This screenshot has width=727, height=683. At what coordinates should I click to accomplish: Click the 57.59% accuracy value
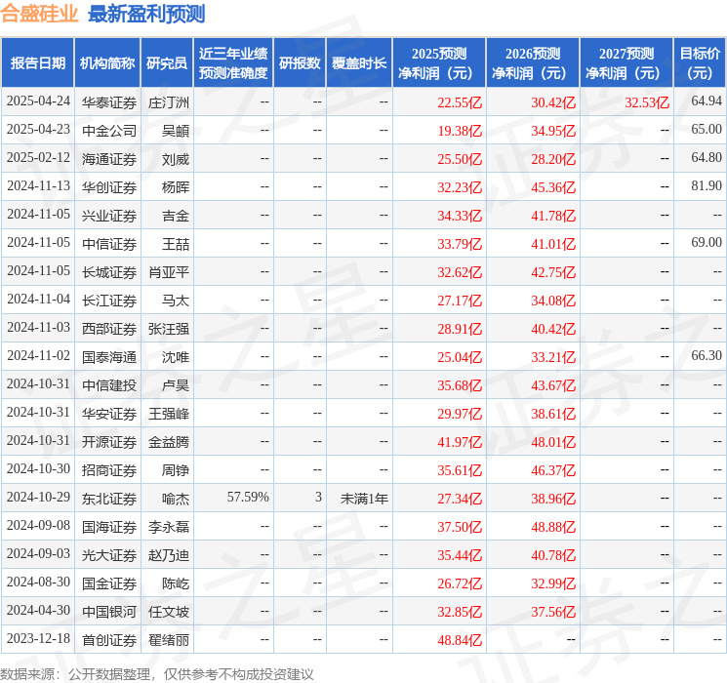[x=248, y=497]
